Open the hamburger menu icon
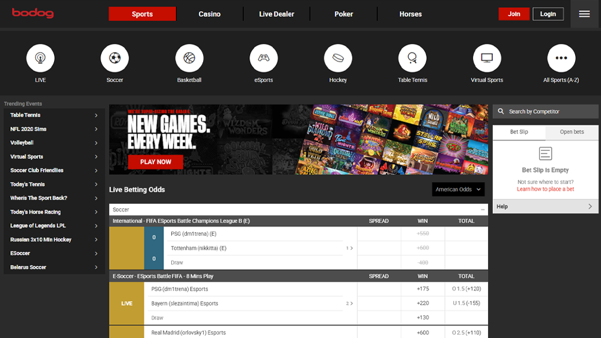Viewport: 601px width, 338px height. [x=584, y=14]
